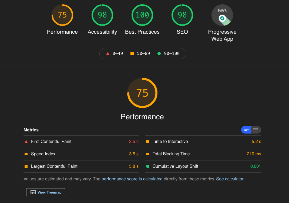The image size is (289, 203).
Task: Click the Accessibility score gauge
Action: (x=102, y=15)
